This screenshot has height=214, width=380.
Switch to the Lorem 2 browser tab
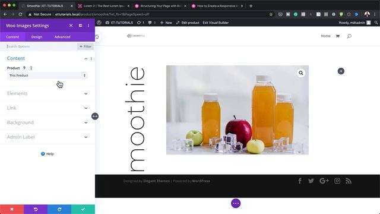[103, 6]
